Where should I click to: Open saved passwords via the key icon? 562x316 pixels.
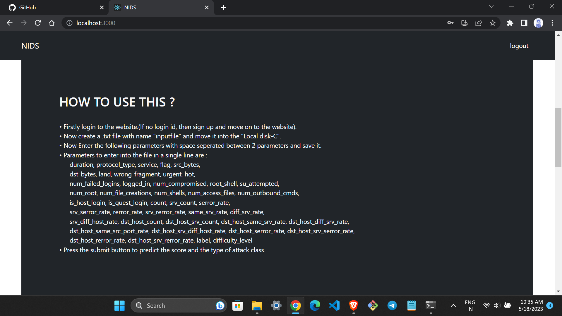(x=450, y=23)
